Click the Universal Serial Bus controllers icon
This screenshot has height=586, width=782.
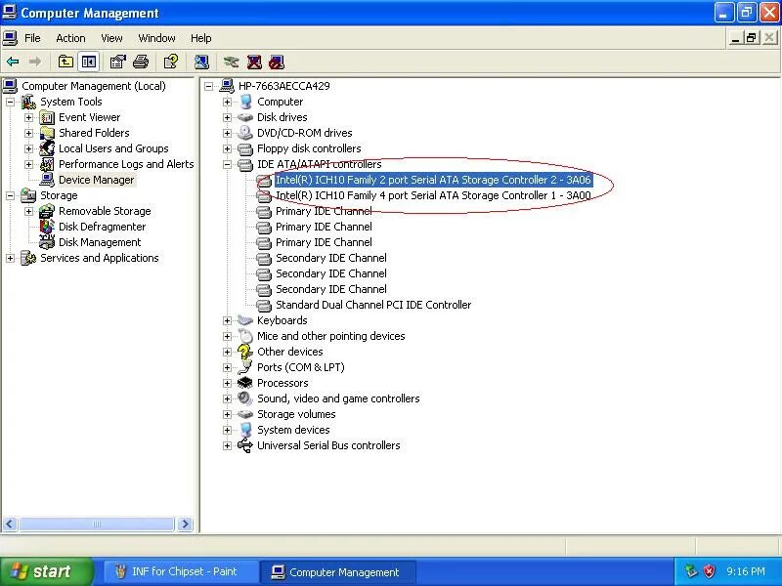[x=245, y=445]
